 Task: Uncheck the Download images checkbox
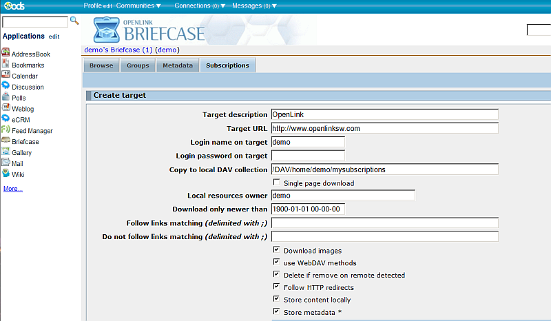277,250
